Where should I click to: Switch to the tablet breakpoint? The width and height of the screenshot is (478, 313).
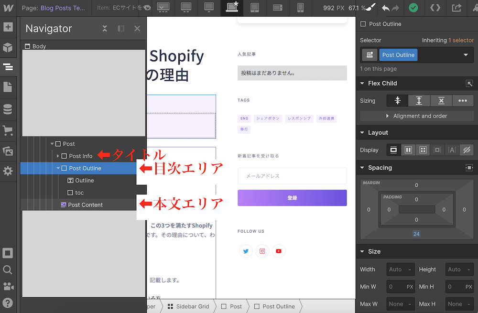click(255, 8)
